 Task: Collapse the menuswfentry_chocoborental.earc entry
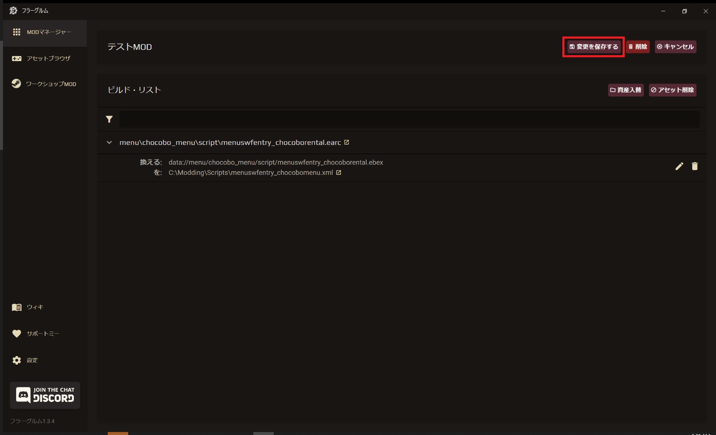(x=109, y=143)
